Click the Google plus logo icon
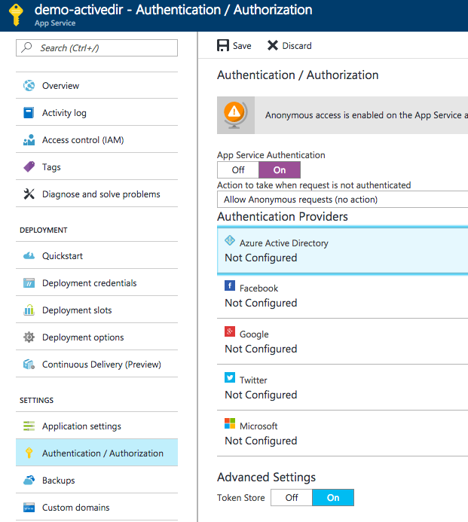Image resolution: width=468 pixels, height=522 pixels. 230,331
